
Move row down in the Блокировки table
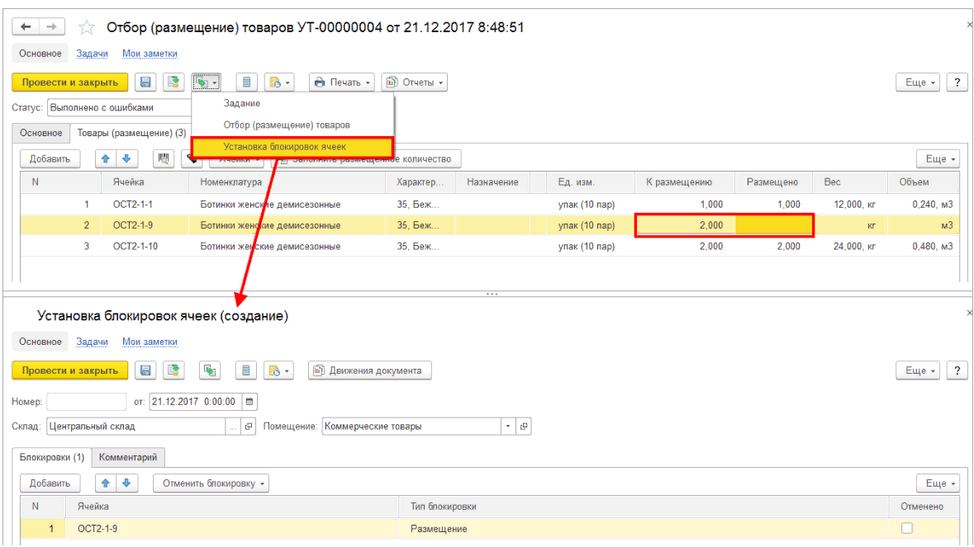pos(126,483)
